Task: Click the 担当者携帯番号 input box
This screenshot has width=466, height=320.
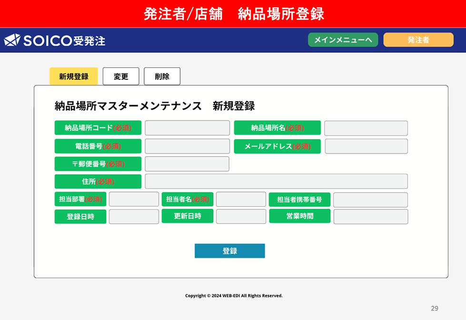Action: (x=370, y=200)
